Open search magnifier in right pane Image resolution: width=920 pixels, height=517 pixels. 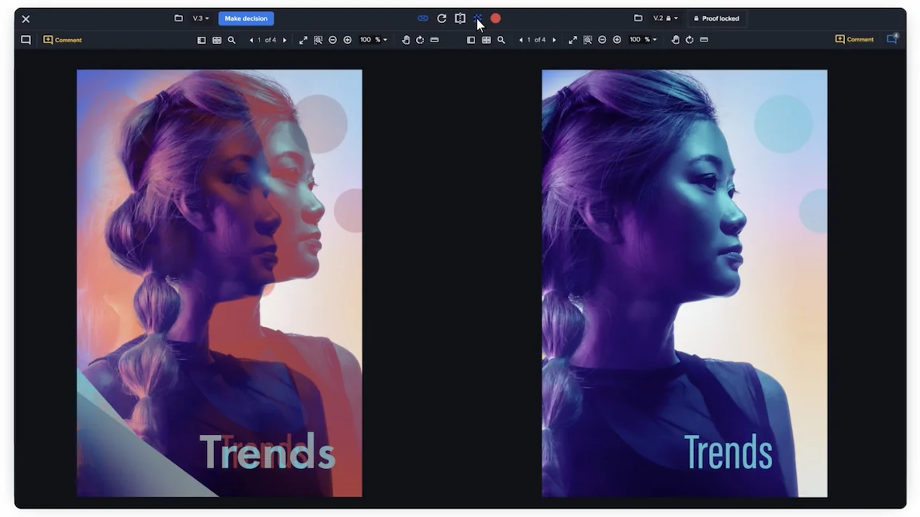(501, 40)
